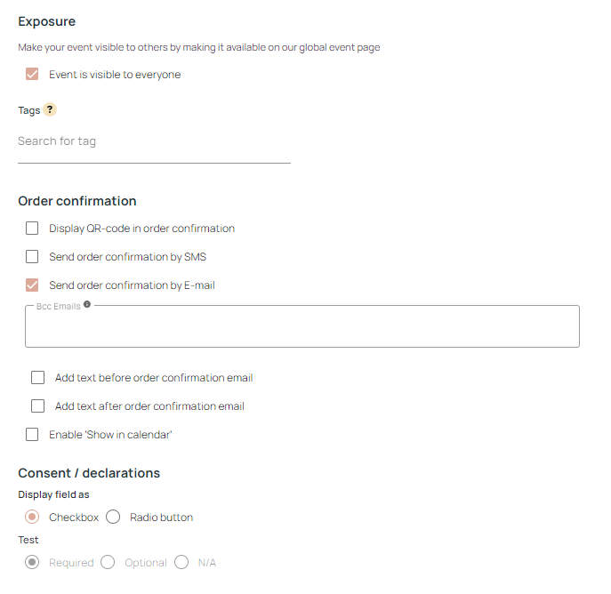Click inside the Bcc Emails text box
Viewport: 611px width, 594px height.
[x=302, y=327]
